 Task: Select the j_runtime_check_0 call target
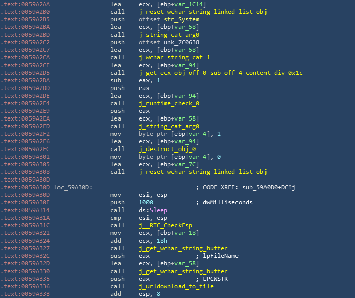(x=169, y=103)
